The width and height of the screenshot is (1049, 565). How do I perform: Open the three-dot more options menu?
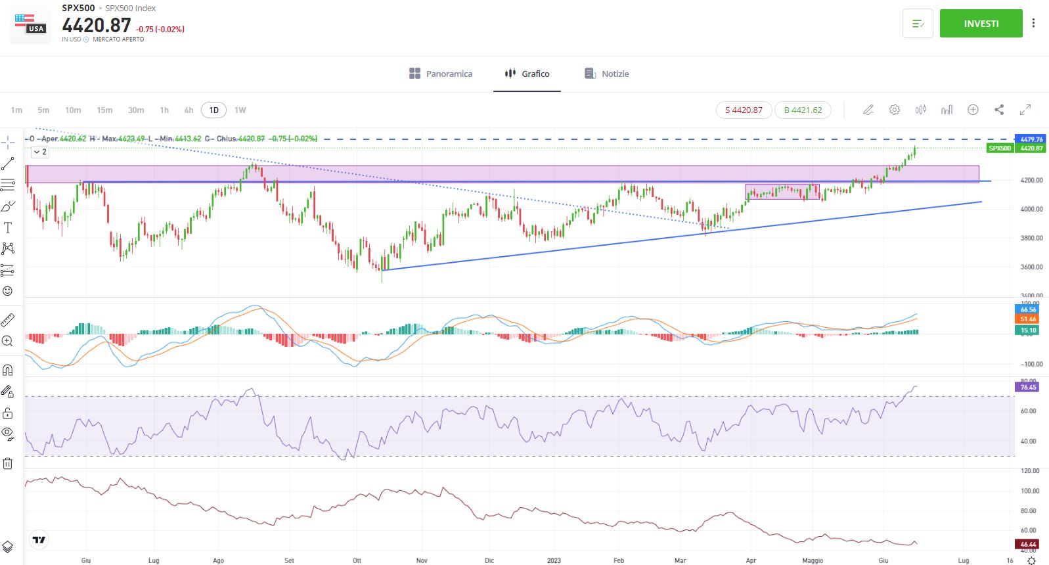click(x=1033, y=23)
